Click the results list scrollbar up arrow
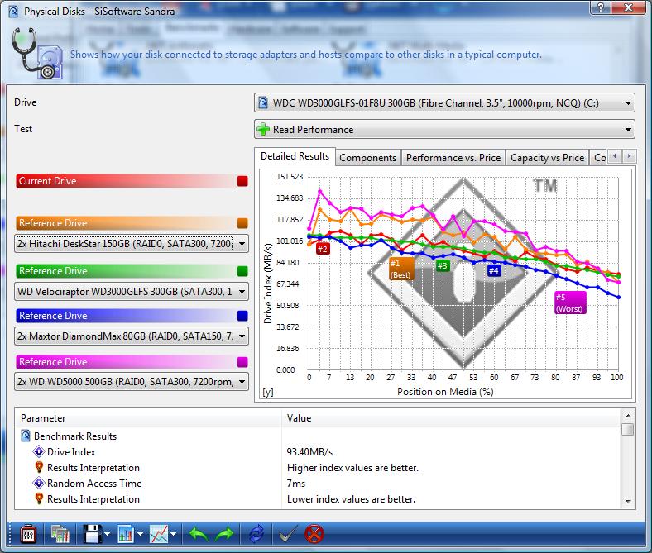652x553 pixels. (628, 416)
